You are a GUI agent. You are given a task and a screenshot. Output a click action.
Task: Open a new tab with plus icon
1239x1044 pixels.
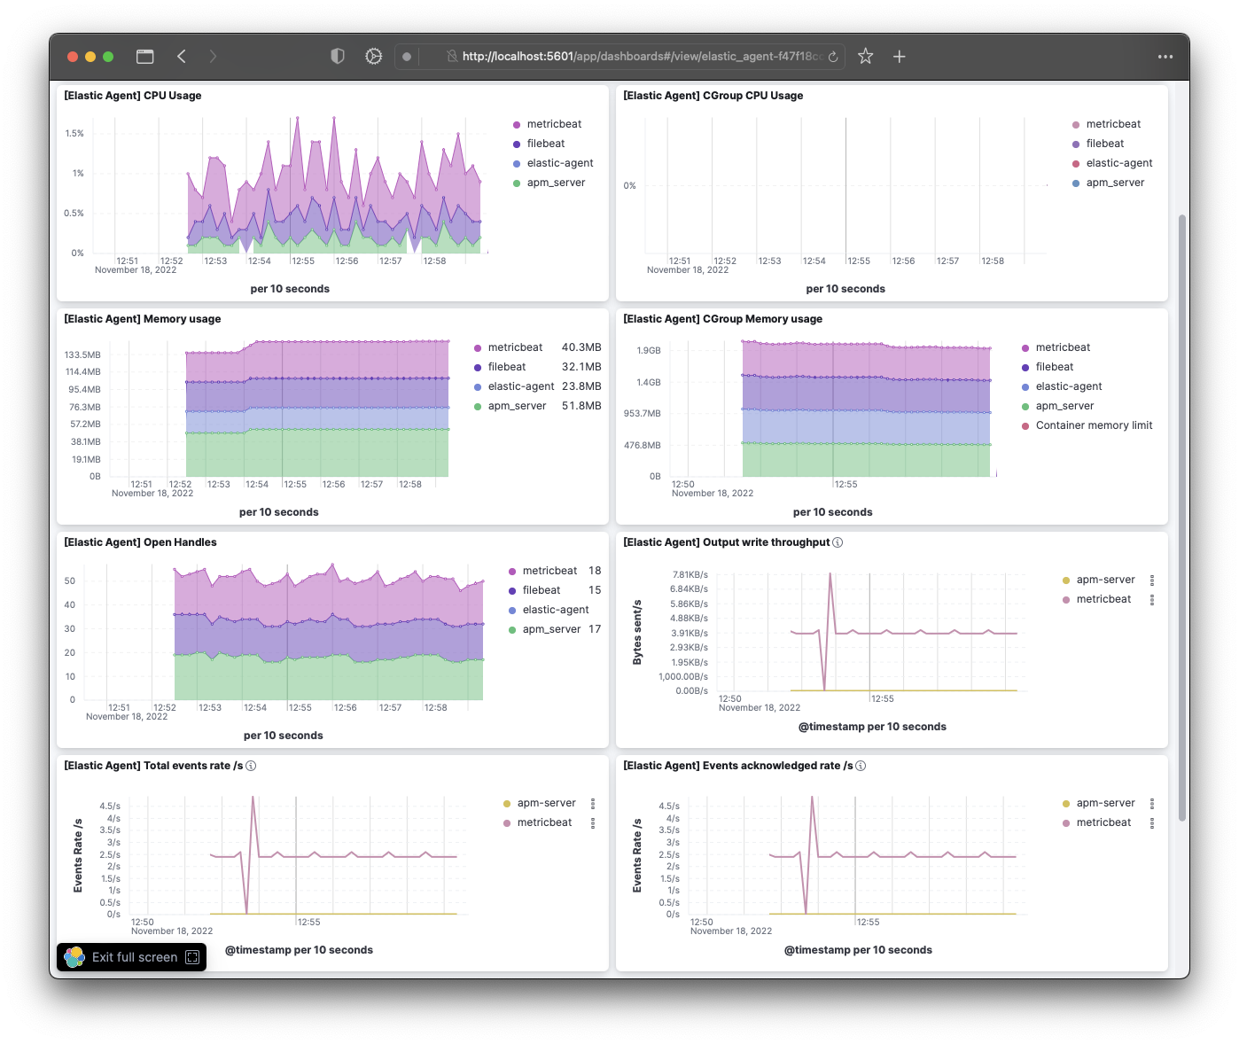pos(900,57)
